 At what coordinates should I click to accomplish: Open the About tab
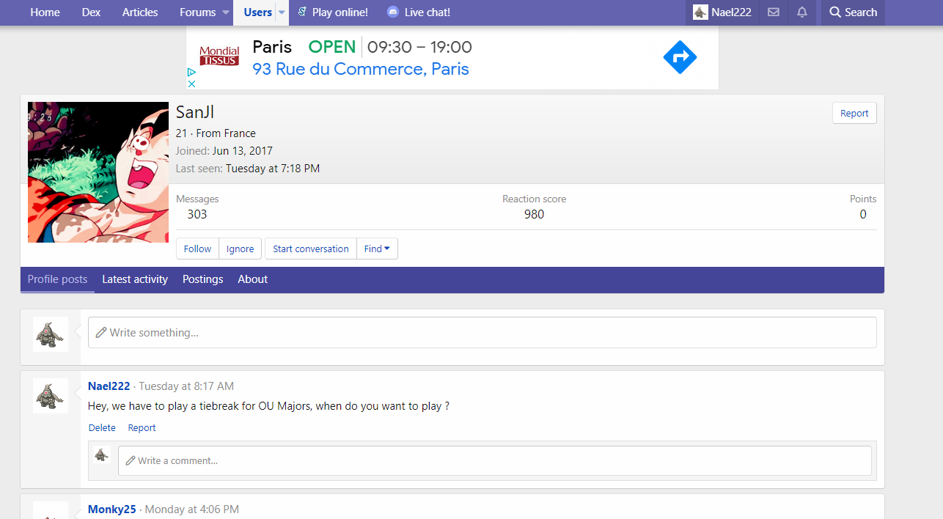[x=252, y=279]
